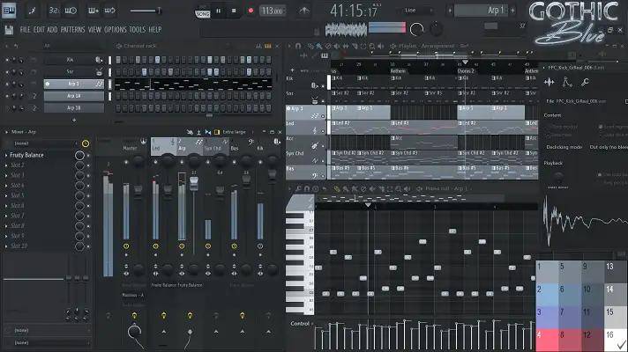628x352 pixels.
Task: Click the save disk icon
Action: 9,29
